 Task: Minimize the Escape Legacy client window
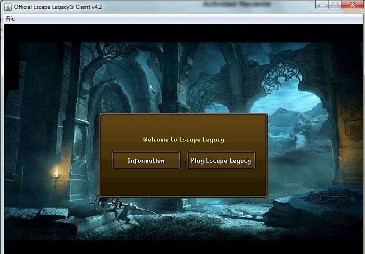pyautogui.click(x=322, y=5)
